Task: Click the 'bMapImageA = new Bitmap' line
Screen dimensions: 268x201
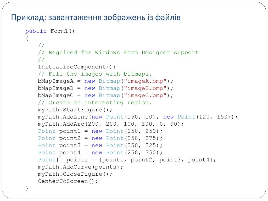Action: point(105,81)
